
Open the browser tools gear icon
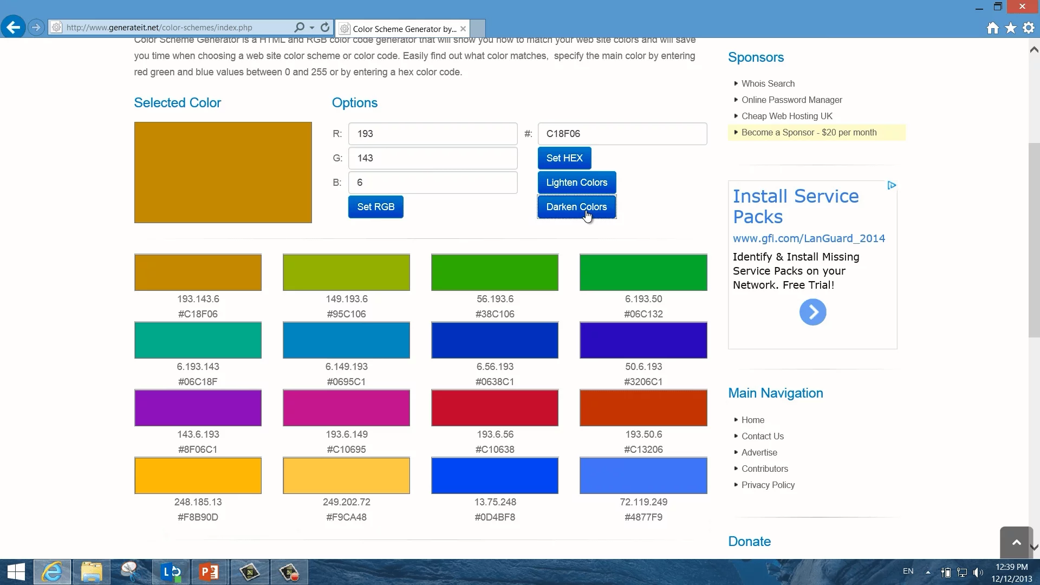1029,28
